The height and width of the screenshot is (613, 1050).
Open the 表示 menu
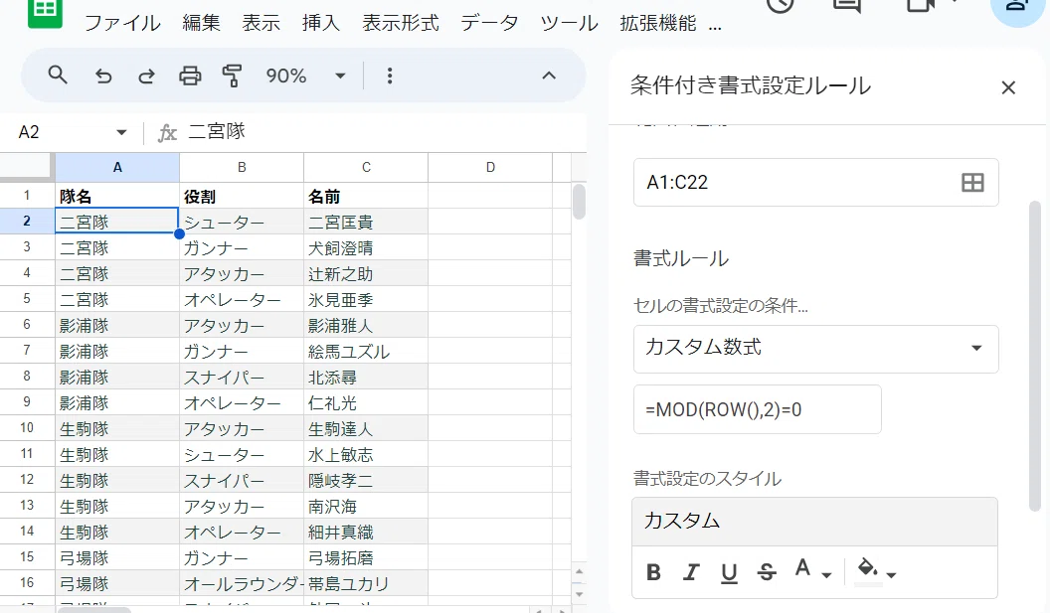(262, 24)
